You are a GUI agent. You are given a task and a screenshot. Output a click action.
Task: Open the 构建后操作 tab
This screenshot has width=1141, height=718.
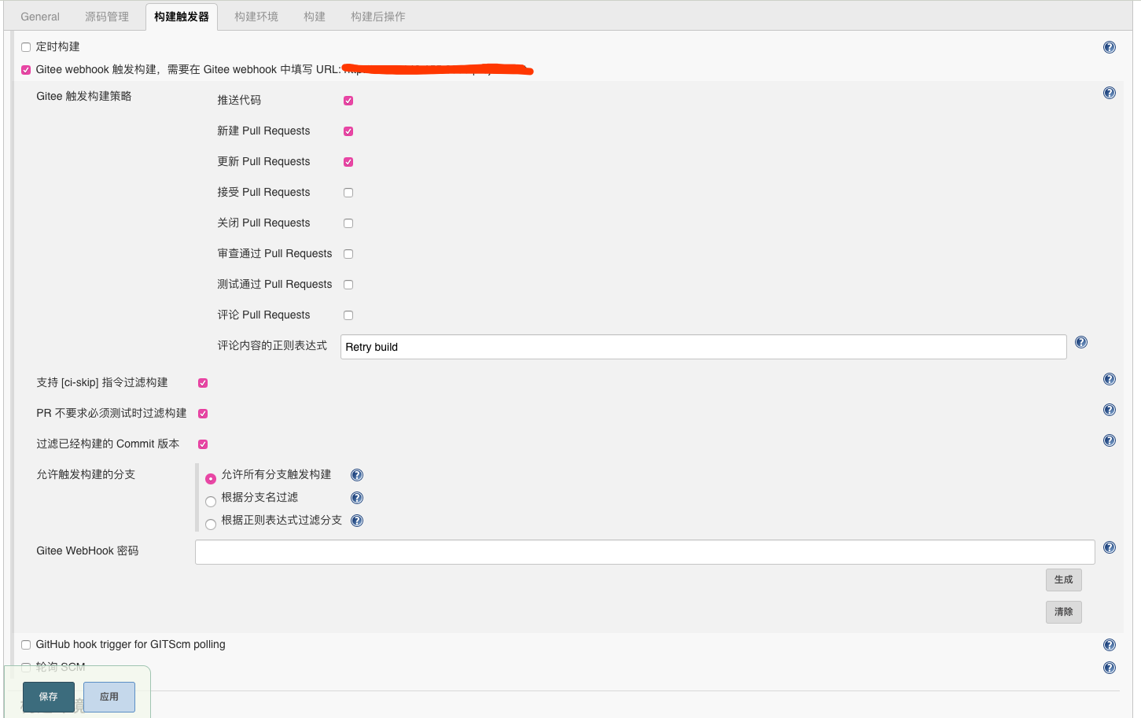click(377, 17)
